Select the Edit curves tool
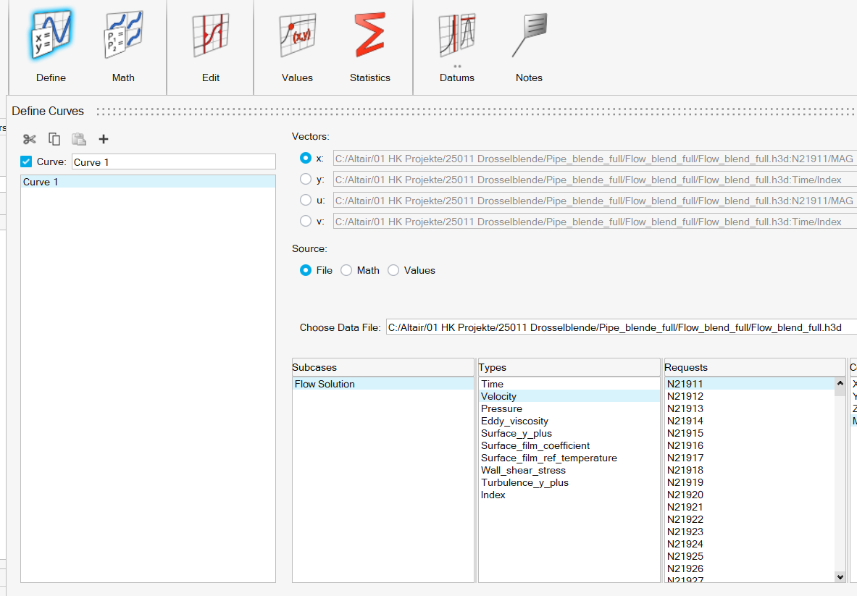The image size is (857, 596). click(x=210, y=46)
